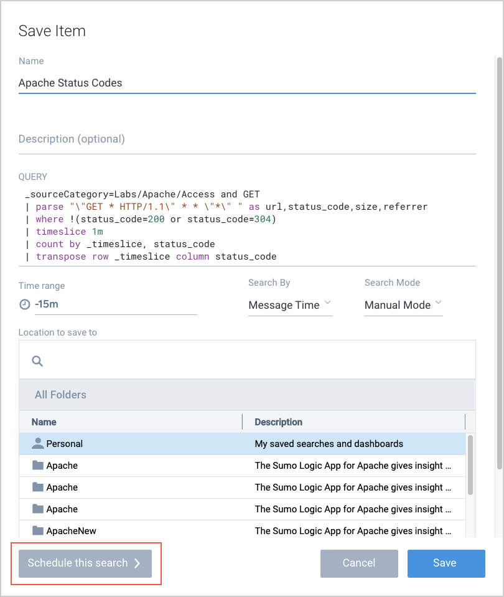Select the Personal folder row

click(243, 444)
